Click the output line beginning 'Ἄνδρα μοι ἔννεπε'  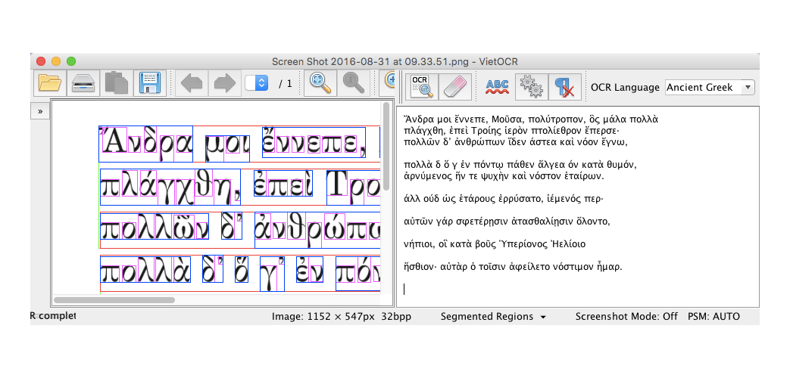[531, 119]
